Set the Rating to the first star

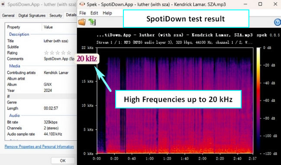click(46, 53)
